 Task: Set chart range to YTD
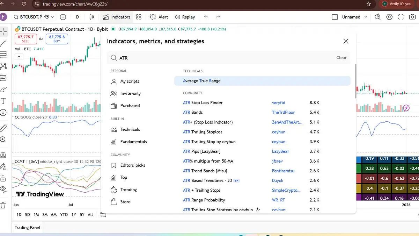[64, 215]
